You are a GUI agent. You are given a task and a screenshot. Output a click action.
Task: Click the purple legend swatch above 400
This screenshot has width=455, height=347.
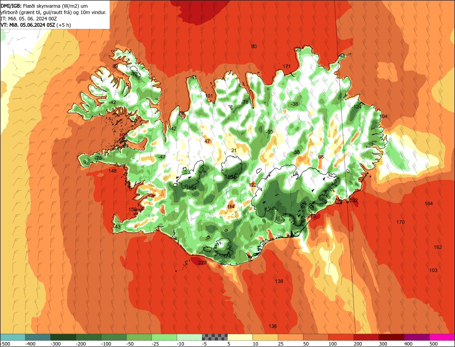pos(417,337)
